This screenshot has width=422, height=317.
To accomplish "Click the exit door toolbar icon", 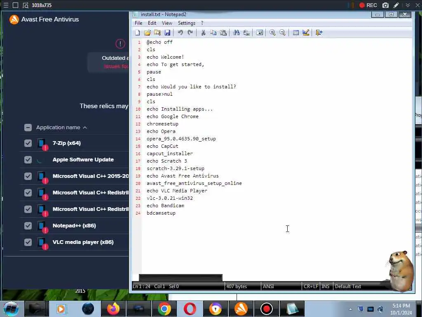I will coord(319,33).
